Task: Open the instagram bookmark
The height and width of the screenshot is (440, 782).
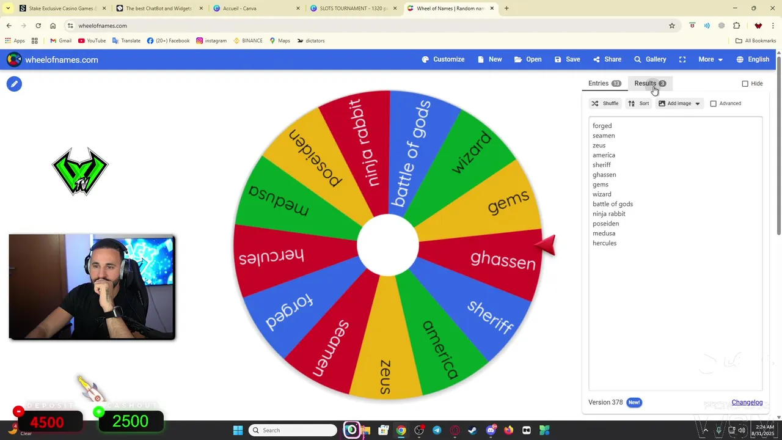Action: pyautogui.click(x=211, y=41)
